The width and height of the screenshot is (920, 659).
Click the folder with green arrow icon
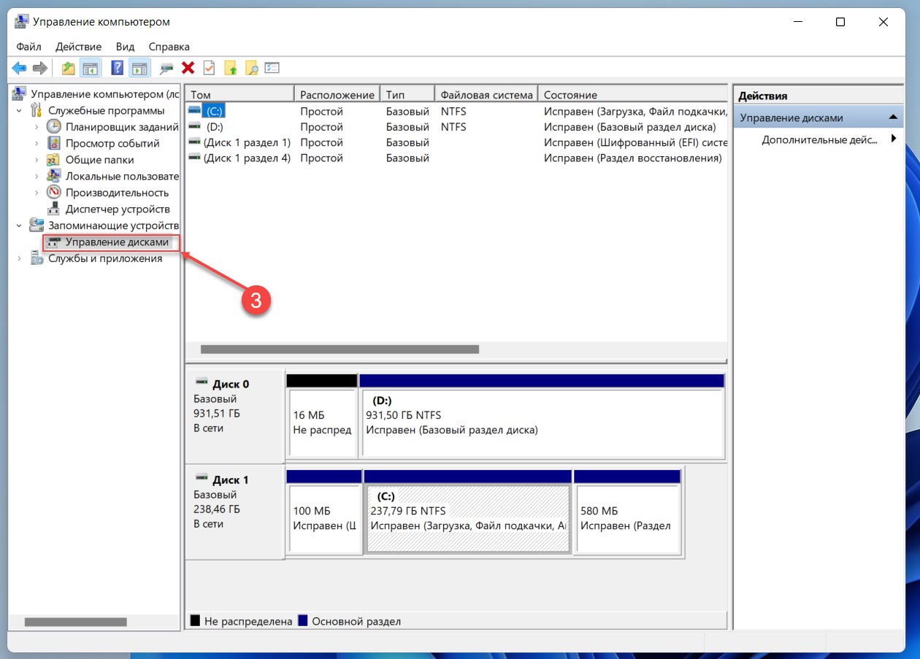[231, 68]
